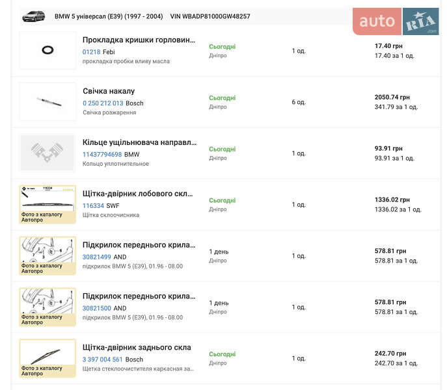
Task: Open part number 0 250 212 013 link
Action: click(102, 103)
